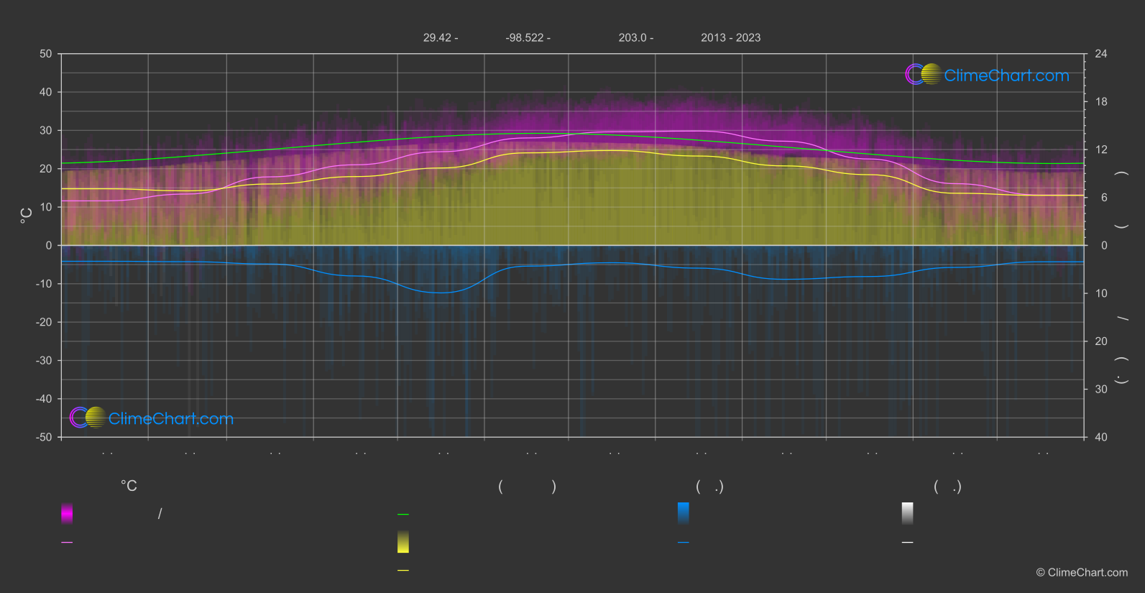Click the "/" separator in the temperature legend
The height and width of the screenshot is (593, 1145).
pos(160,513)
